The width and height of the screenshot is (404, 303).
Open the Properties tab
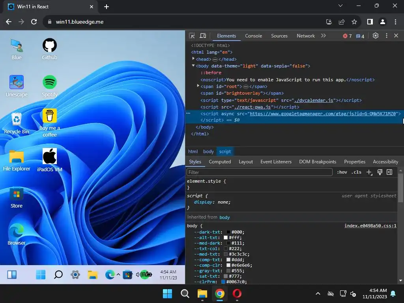pos(355,162)
